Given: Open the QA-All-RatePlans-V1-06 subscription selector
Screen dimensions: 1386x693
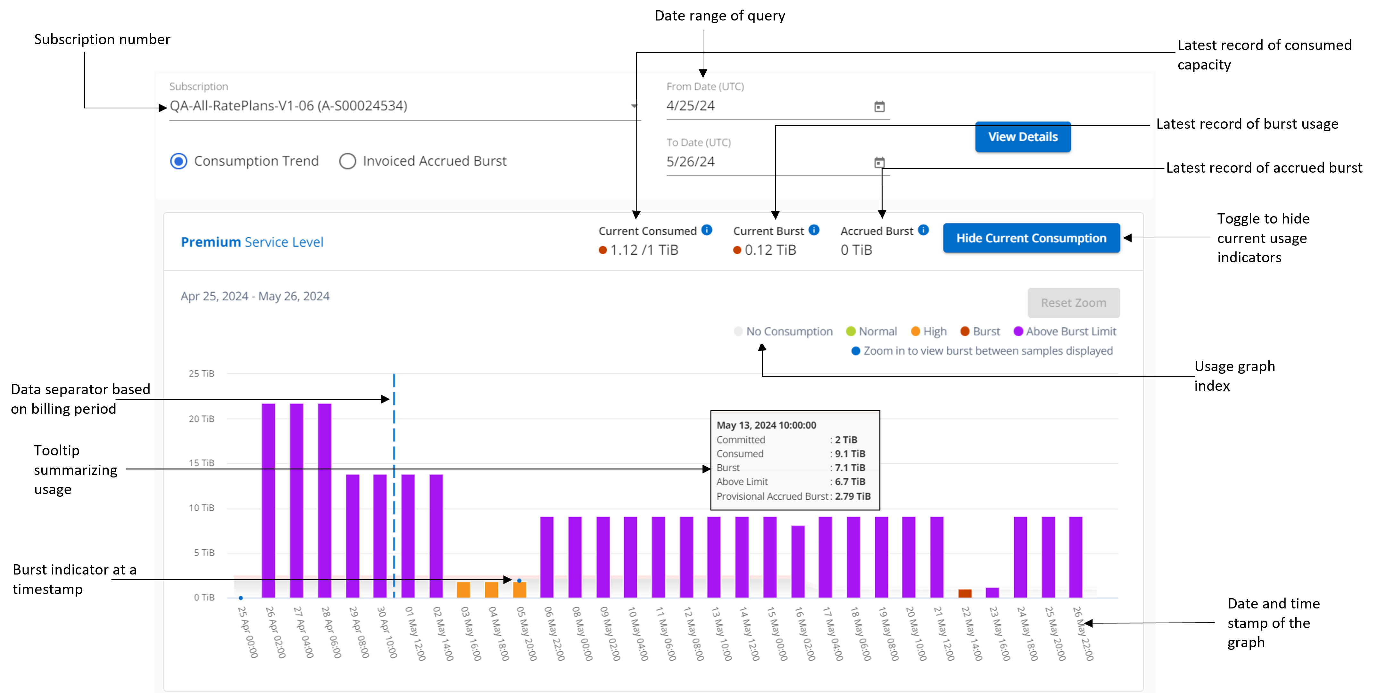Looking at the screenshot, I should (x=288, y=106).
